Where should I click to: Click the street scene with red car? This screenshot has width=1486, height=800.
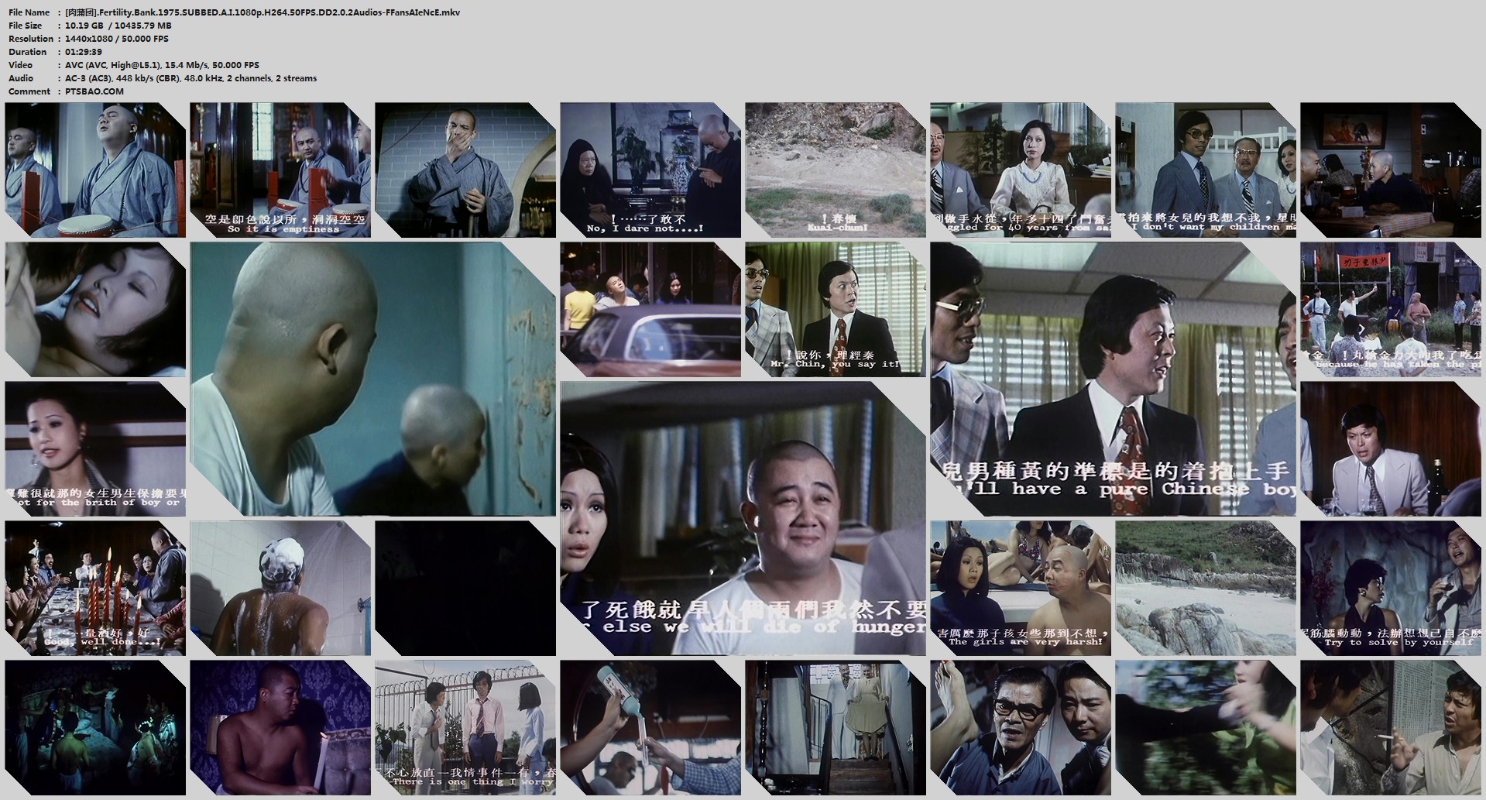(x=650, y=310)
